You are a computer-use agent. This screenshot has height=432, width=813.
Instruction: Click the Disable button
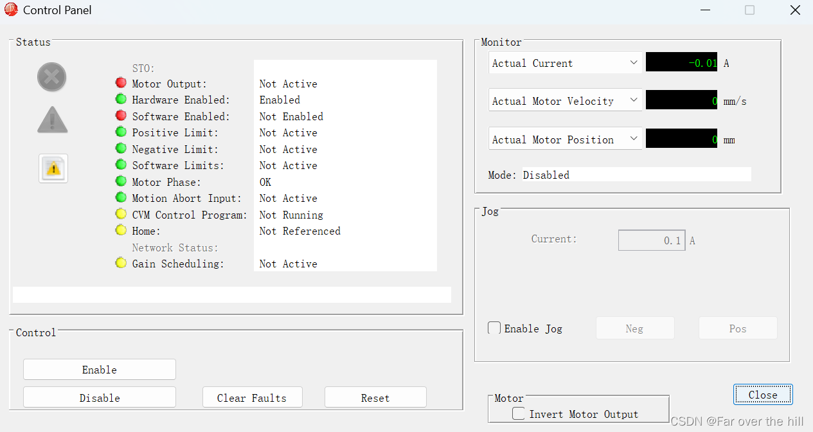pos(100,397)
